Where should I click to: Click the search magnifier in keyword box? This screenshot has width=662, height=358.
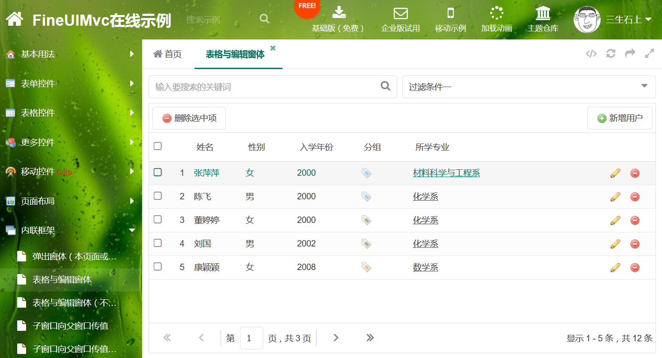pos(385,86)
